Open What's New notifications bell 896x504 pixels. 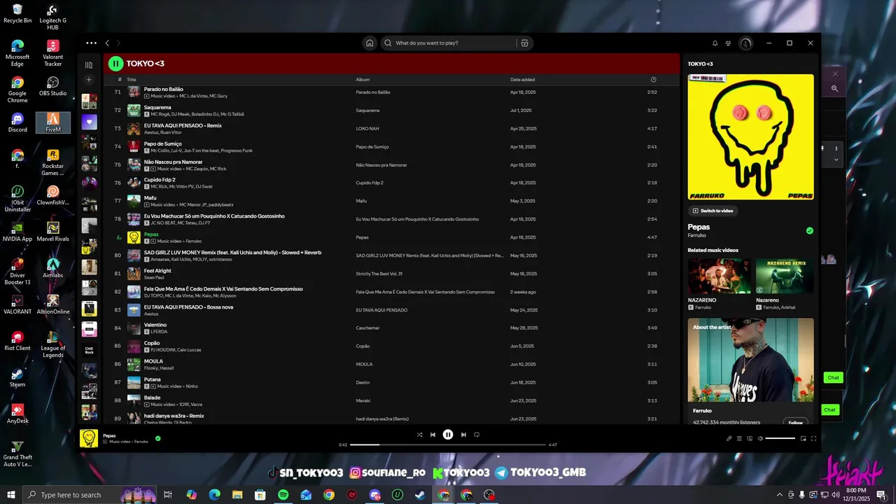[x=715, y=43]
